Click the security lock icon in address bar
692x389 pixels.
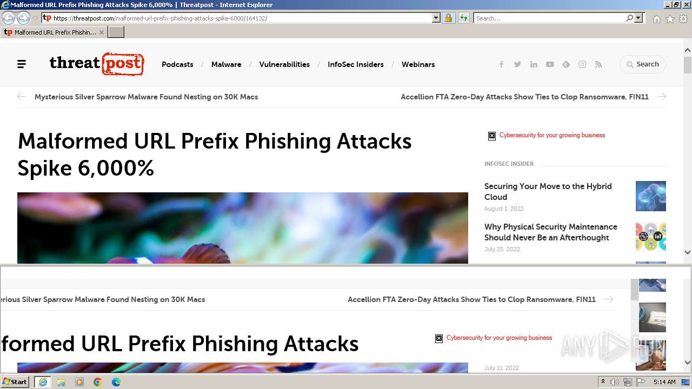pyautogui.click(x=448, y=18)
